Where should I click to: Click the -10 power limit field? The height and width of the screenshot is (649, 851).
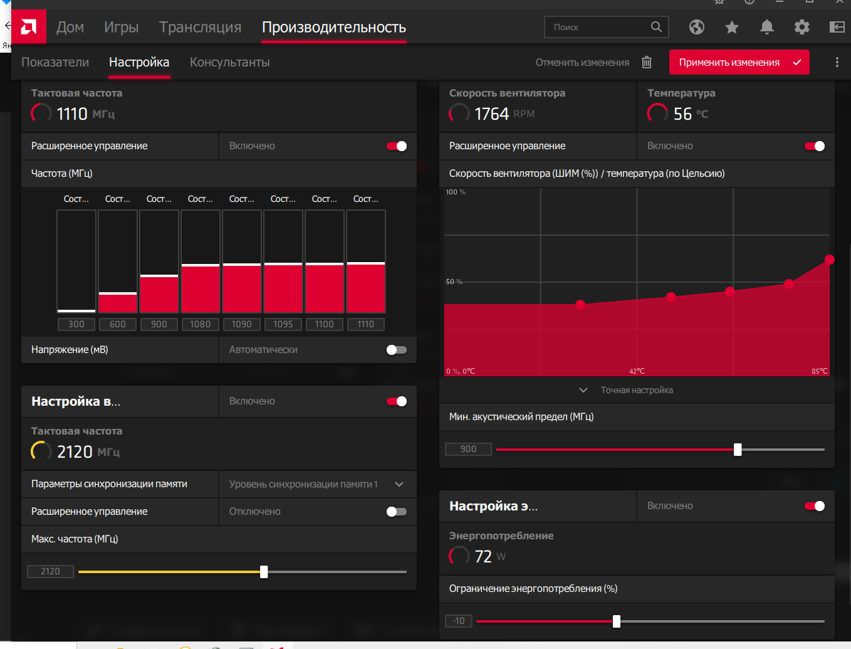click(x=459, y=621)
